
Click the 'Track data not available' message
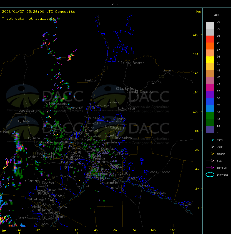(x=29, y=19)
